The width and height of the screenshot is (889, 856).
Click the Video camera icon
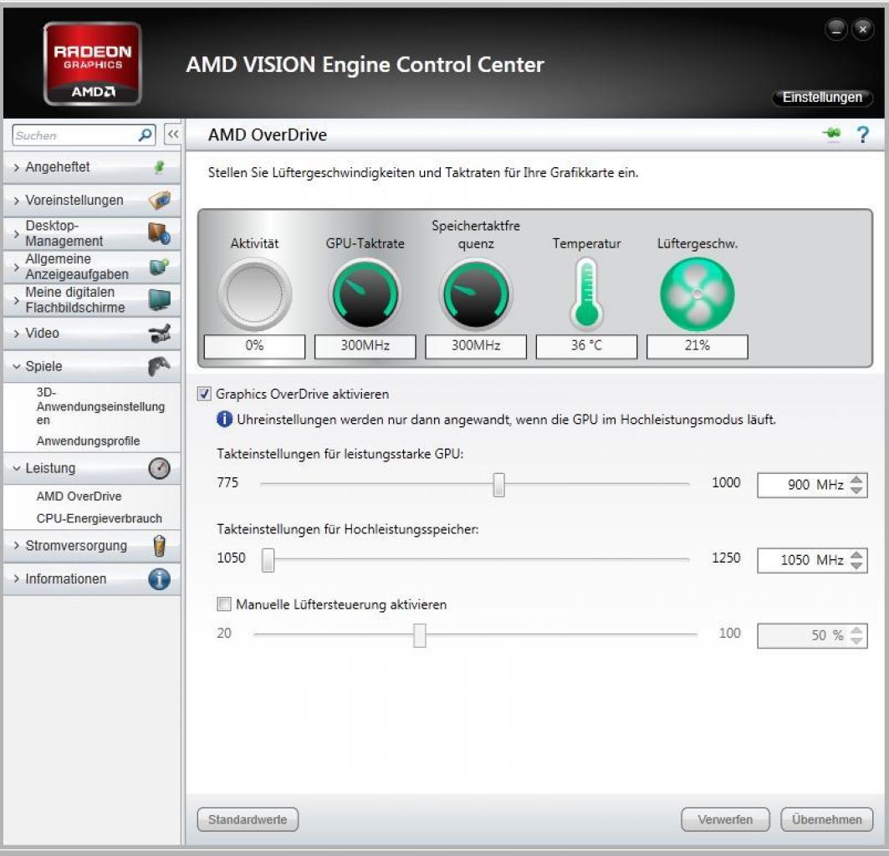coord(159,334)
